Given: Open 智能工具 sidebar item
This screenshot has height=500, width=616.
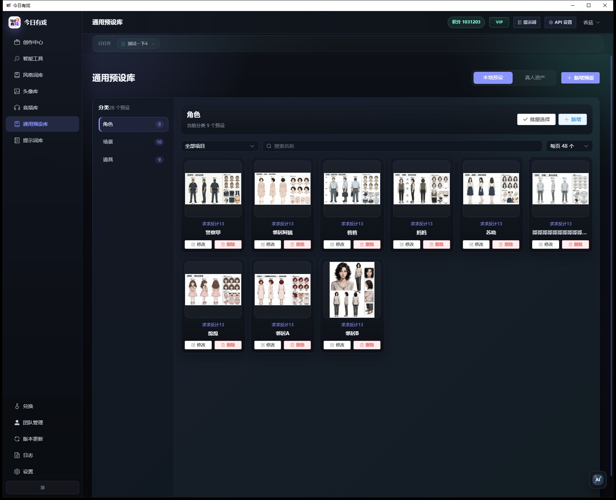Looking at the screenshot, I should point(42,59).
